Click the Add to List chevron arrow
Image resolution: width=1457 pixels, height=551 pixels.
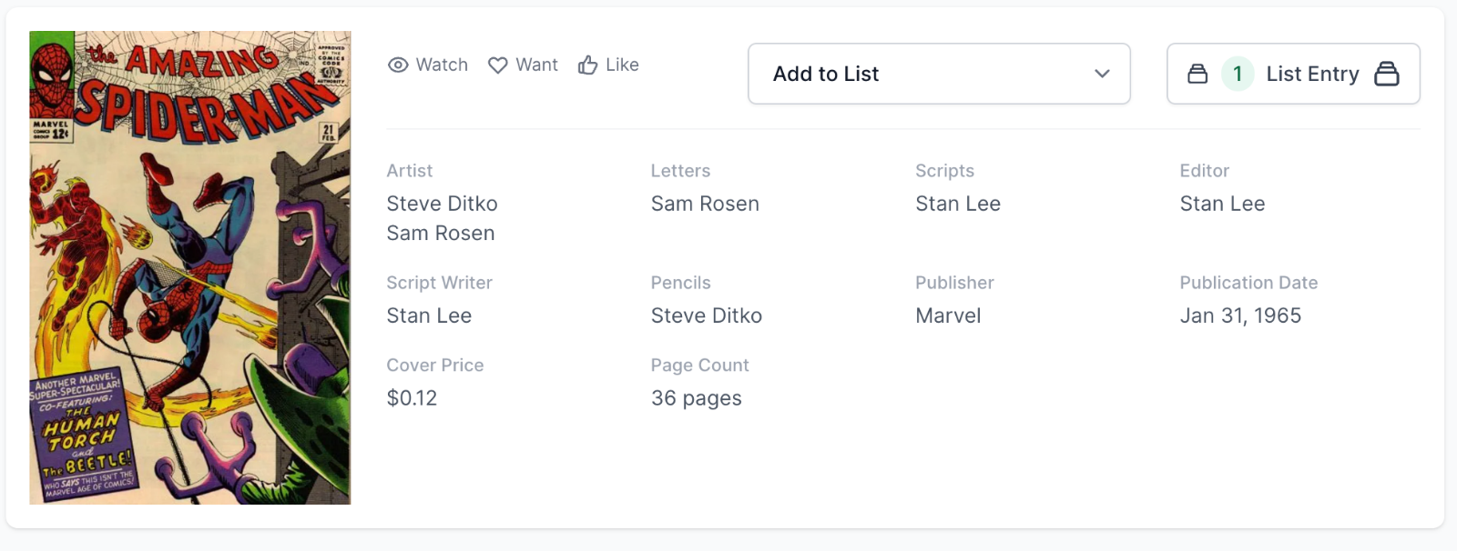(x=1102, y=74)
